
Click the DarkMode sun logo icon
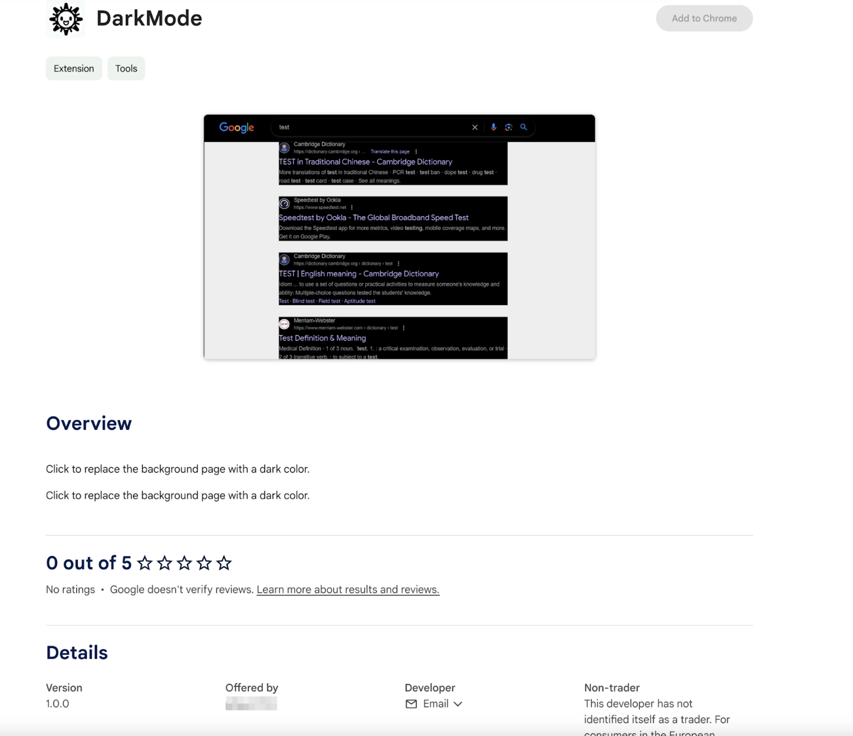[65, 19]
